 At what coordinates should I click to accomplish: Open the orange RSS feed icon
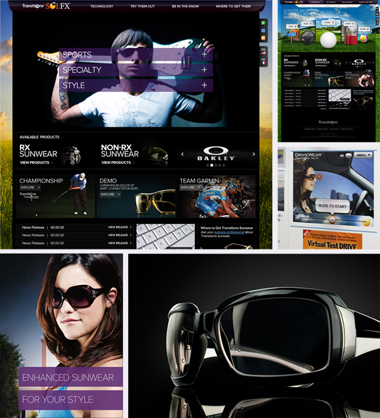(x=263, y=38)
